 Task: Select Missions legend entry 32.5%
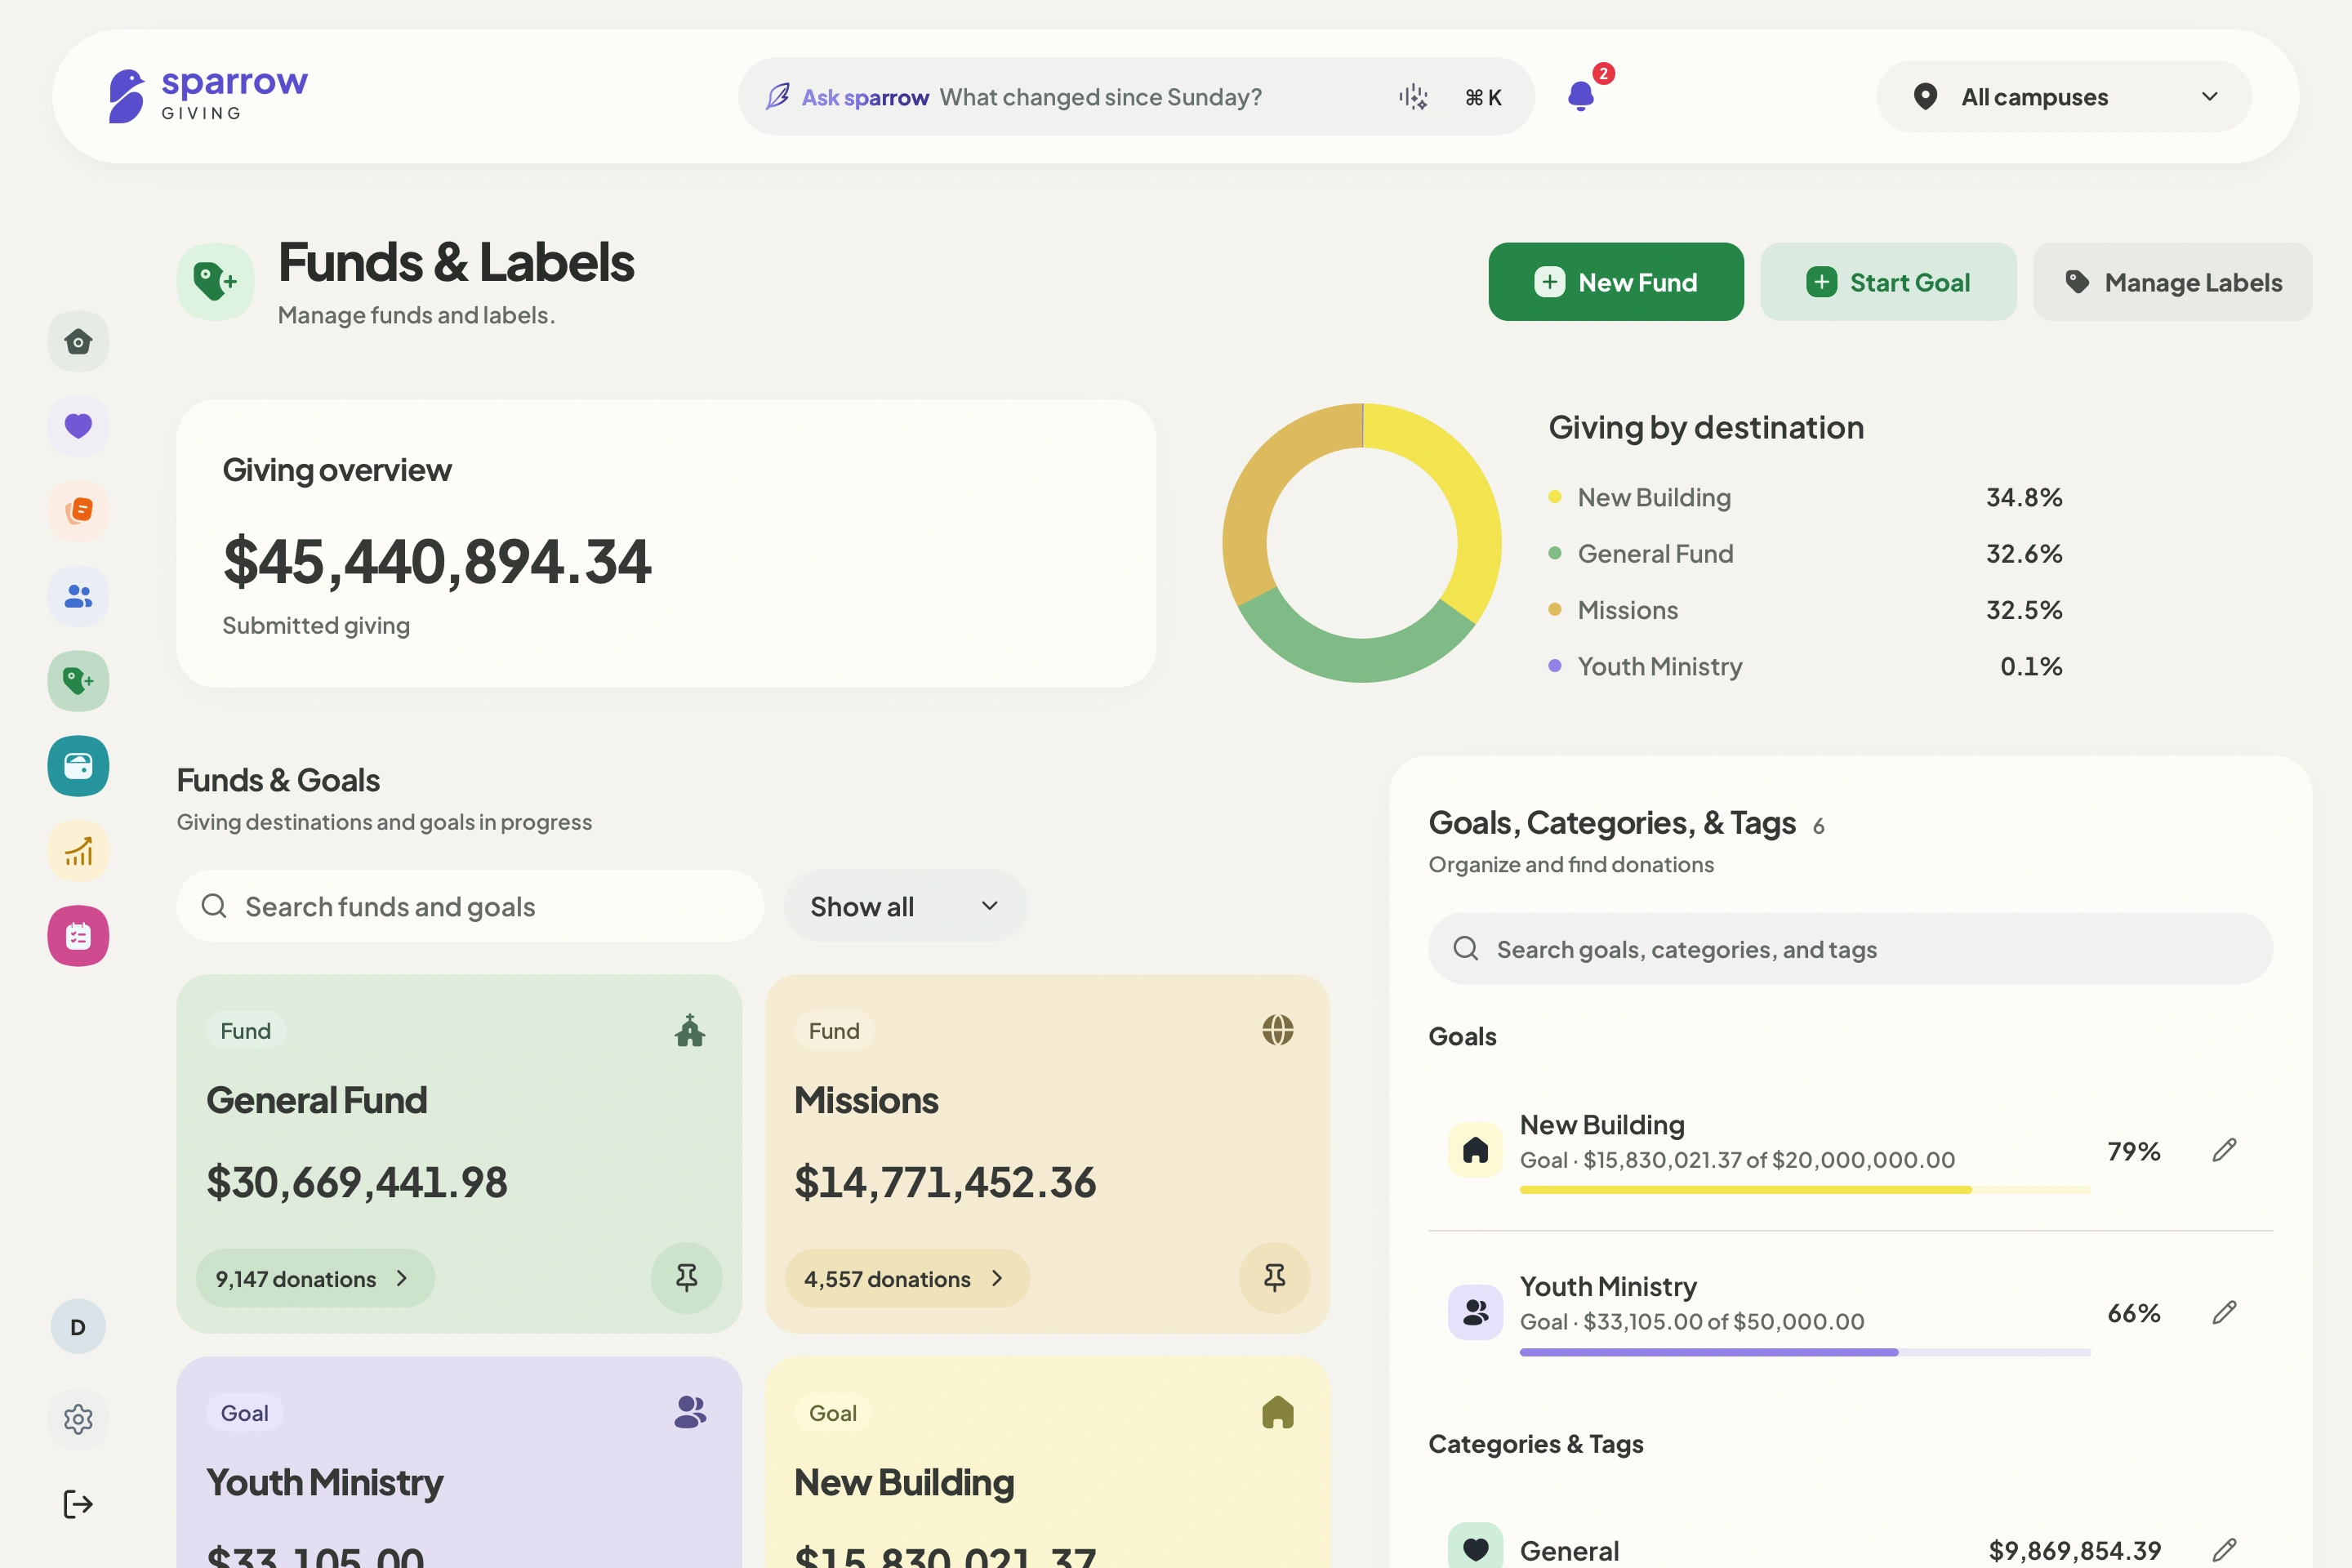pyautogui.click(x=1805, y=610)
